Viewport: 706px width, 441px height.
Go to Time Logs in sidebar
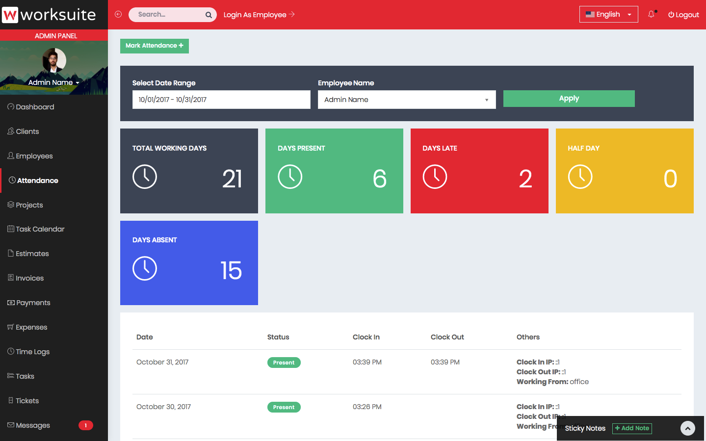point(32,352)
